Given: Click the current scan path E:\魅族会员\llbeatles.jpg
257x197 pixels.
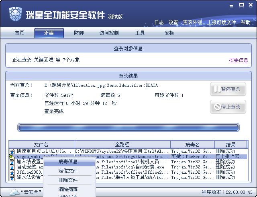Looking at the screenshot, I should click(101, 85).
